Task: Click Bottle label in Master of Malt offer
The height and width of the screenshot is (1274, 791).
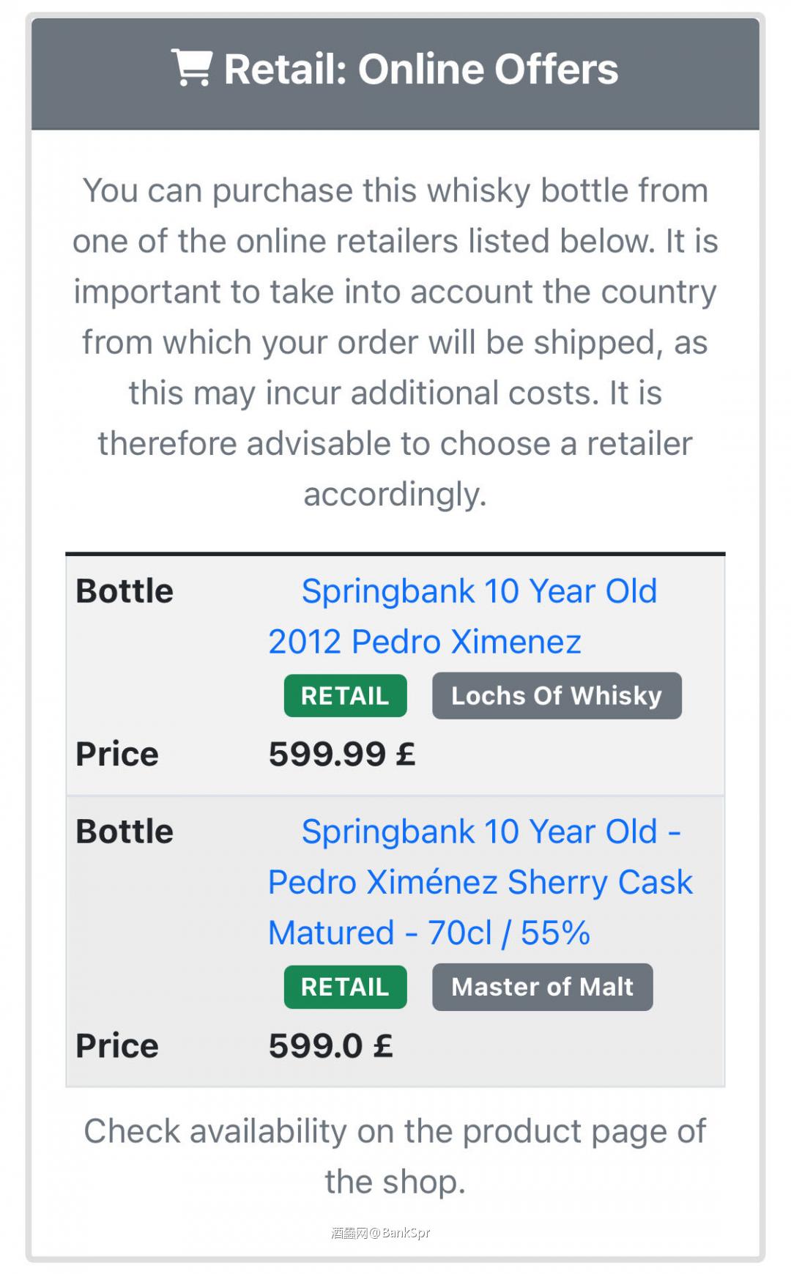Action: [125, 832]
